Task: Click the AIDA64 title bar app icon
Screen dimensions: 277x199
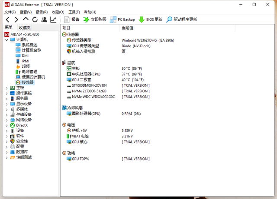Action: pos(7,4)
